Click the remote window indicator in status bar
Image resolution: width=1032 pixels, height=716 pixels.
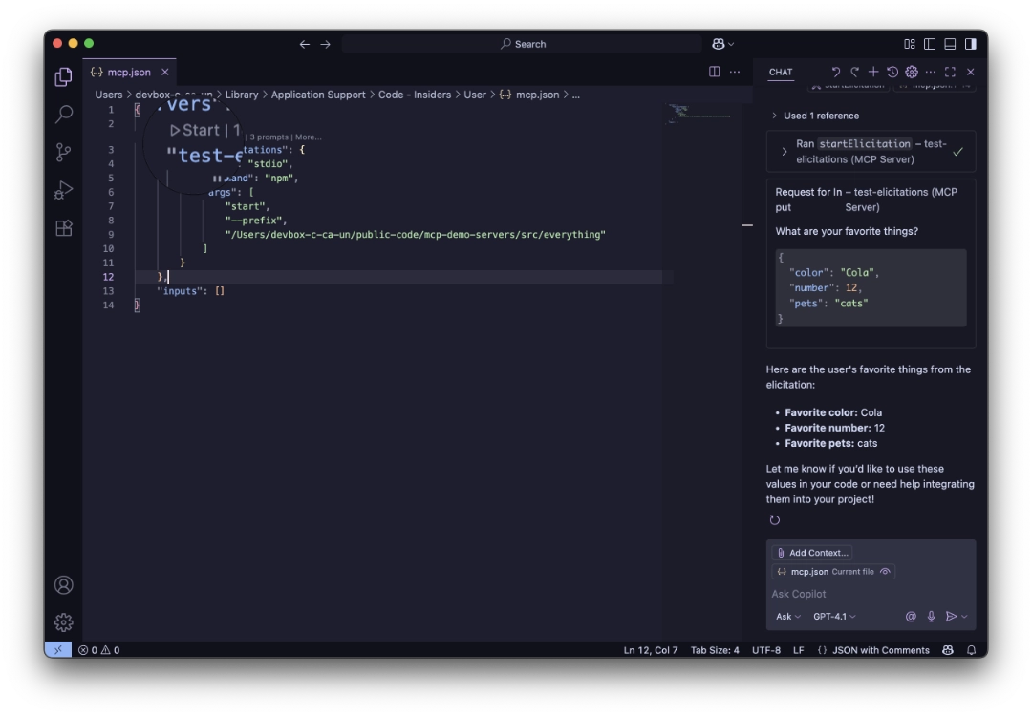coord(58,649)
